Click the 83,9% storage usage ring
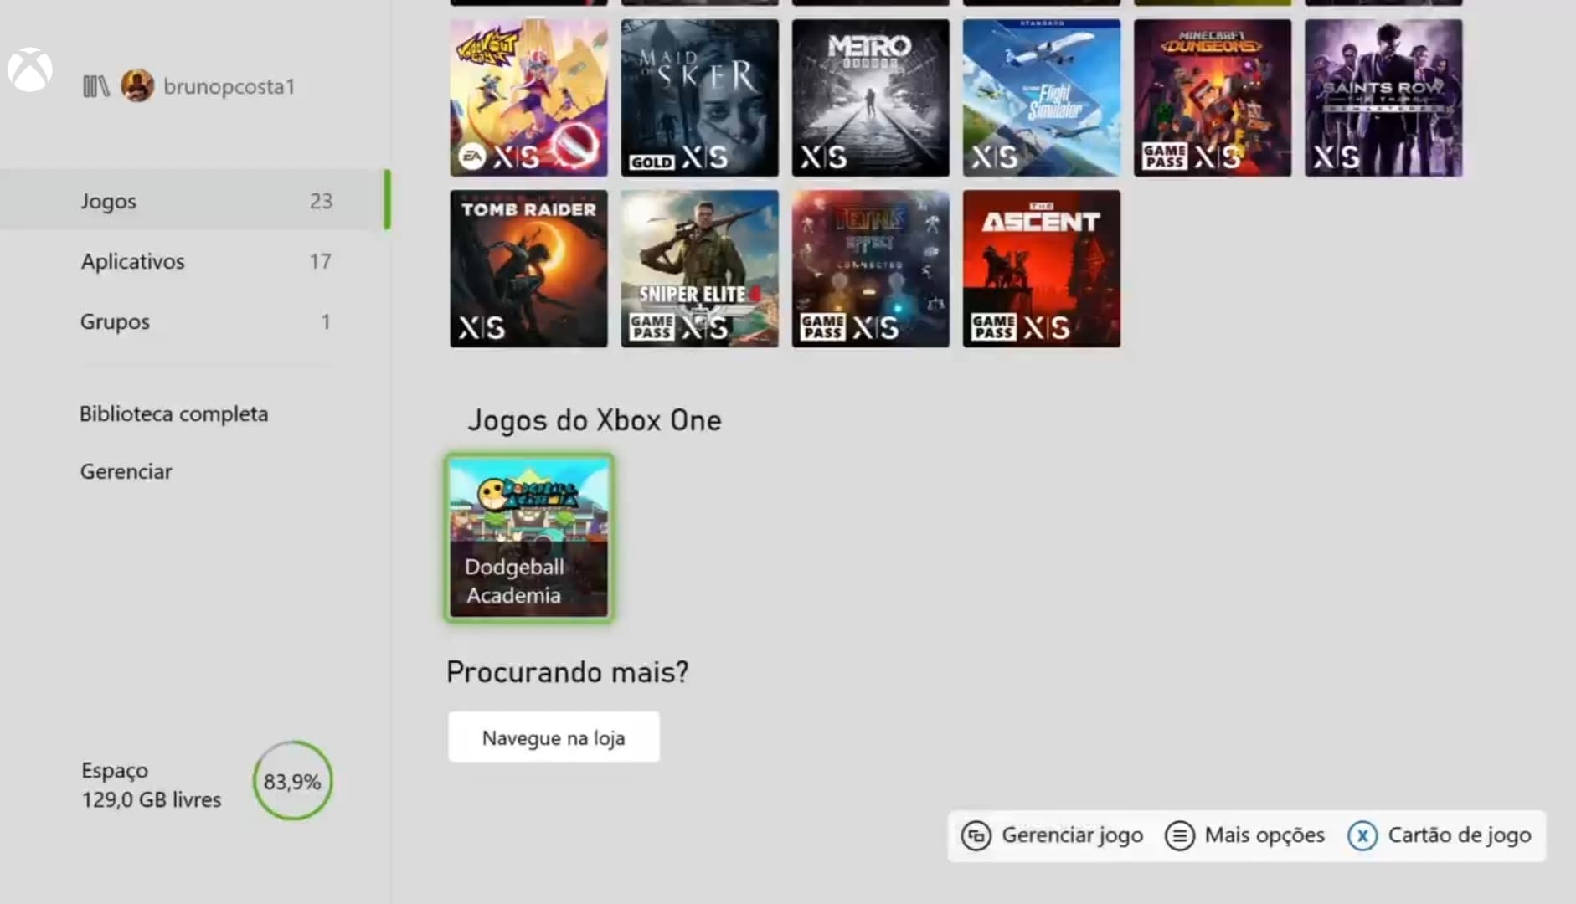1576x904 pixels. (x=292, y=781)
